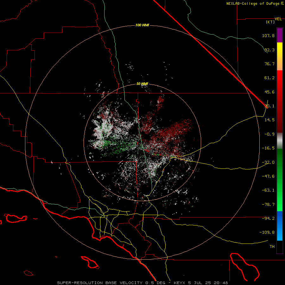Screen dimensions: 285x285
Task: Click the VEL legend title
Action: [x=278, y=19]
